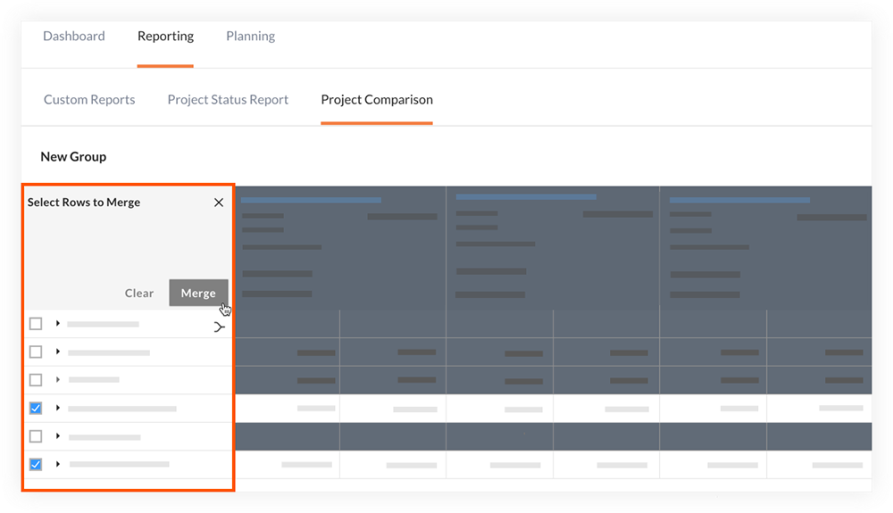Check the second row's checkbox
This screenshot has height=513, width=893.
click(36, 352)
